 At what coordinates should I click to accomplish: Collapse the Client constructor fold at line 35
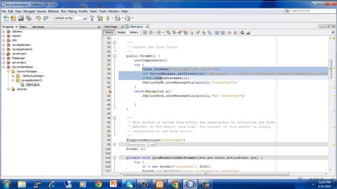pos(115,56)
